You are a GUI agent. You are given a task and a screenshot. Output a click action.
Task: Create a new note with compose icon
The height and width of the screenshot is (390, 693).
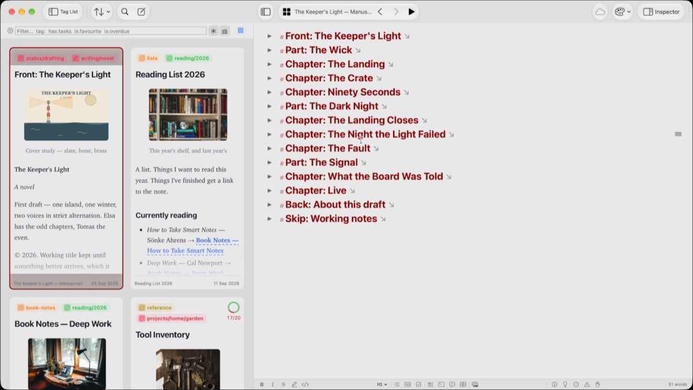[x=141, y=12]
